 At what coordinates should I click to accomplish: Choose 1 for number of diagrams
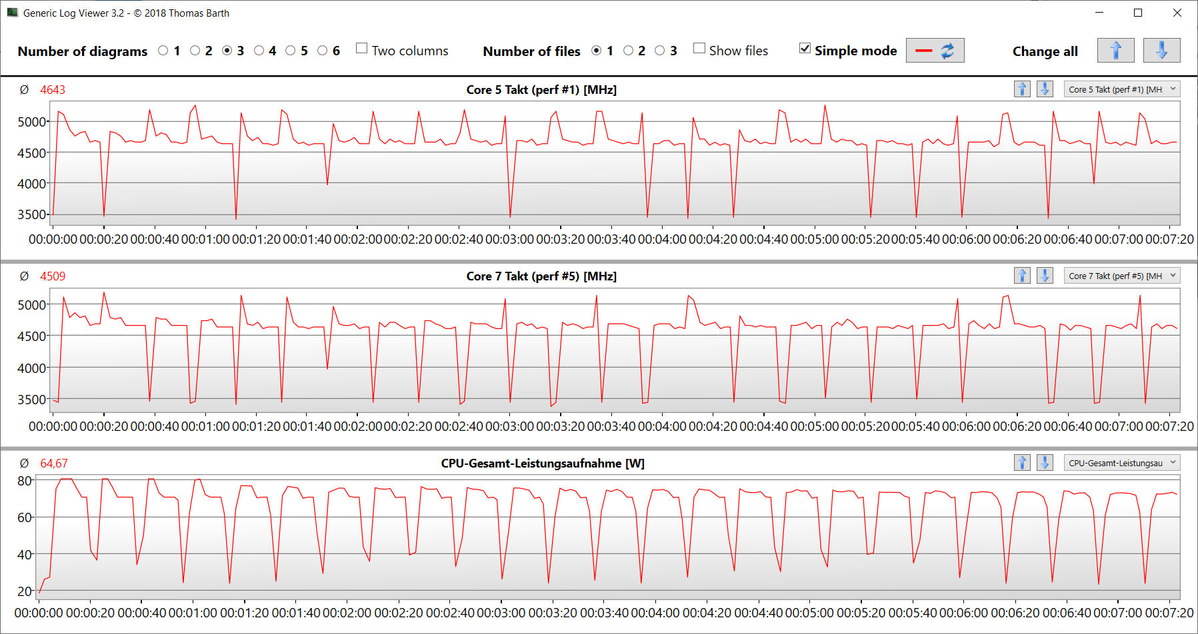pos(163,51)
